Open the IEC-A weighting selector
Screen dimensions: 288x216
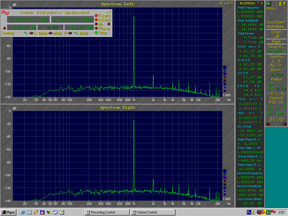tap(276, 93)
